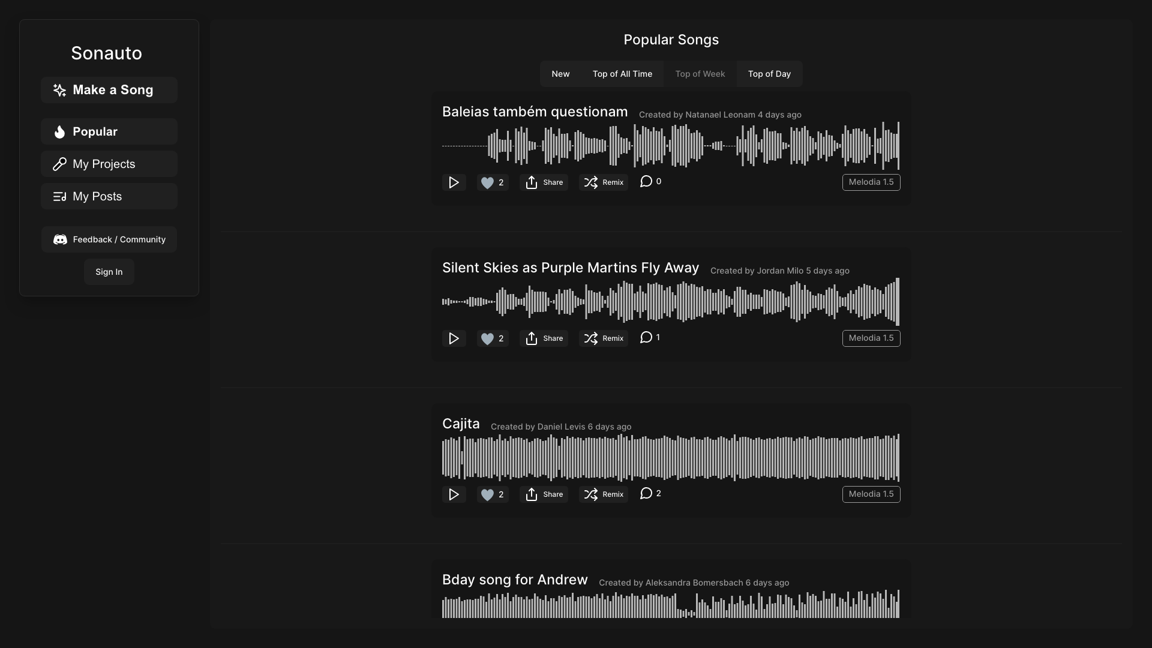Open the Feedback / Community Discord link
This screenshot has width=1152, height=648.
click(x=109, y=239)
